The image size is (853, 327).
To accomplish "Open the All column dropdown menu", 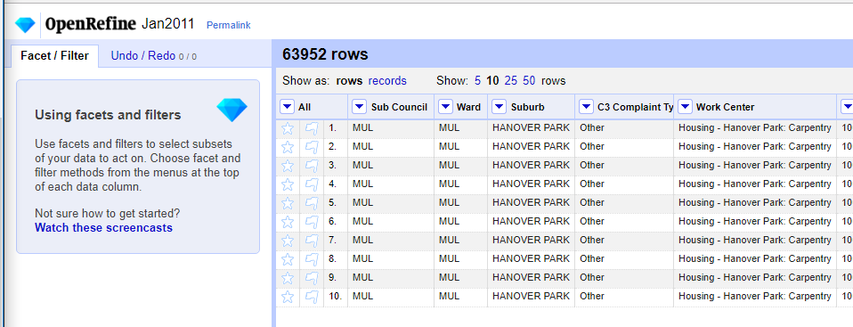I will tap(287, 107).
